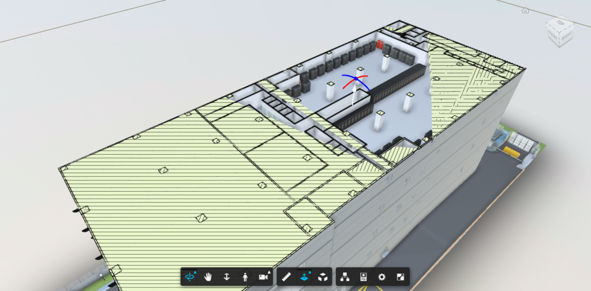Select the Orbit tool in toolbar
Screen dimensions: 591x291
[x=189, y=277]
